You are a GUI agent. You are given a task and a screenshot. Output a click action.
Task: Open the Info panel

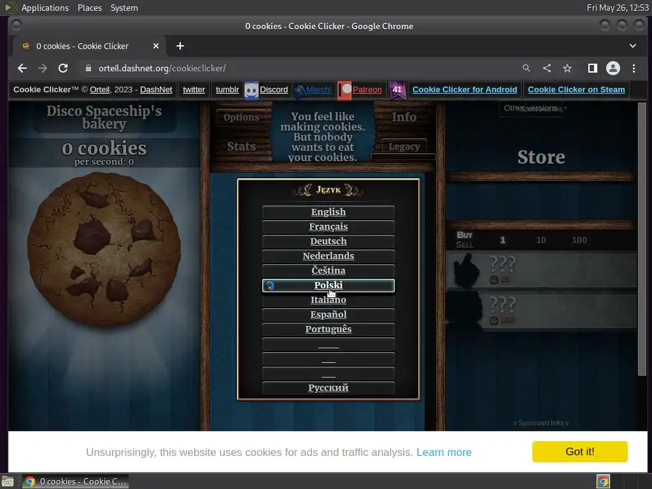click(x=404, y=117)
